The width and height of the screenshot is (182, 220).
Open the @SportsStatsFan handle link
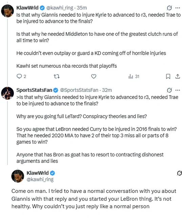79,90
